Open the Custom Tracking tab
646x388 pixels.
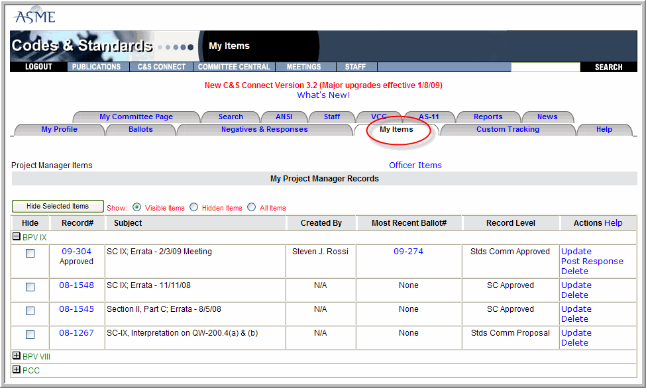pyautogui.click(x=508, y=129)
